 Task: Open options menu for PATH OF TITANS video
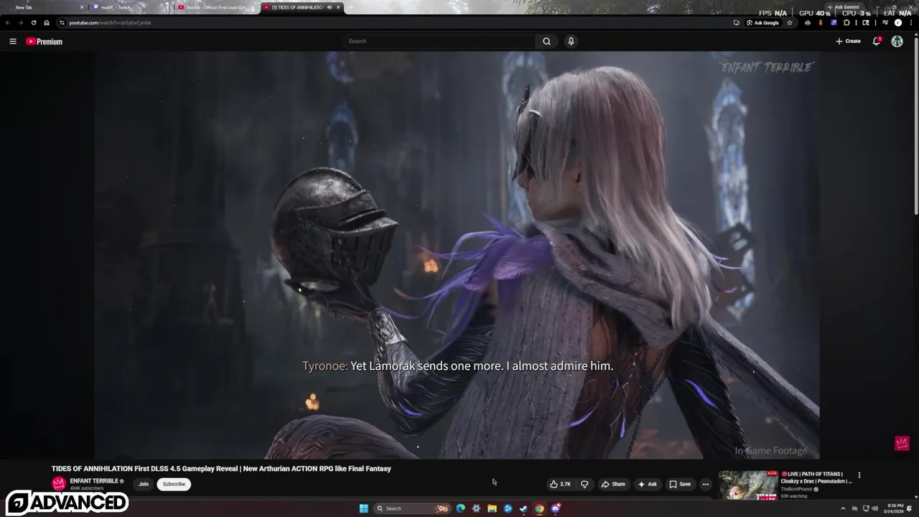(859, 475)
